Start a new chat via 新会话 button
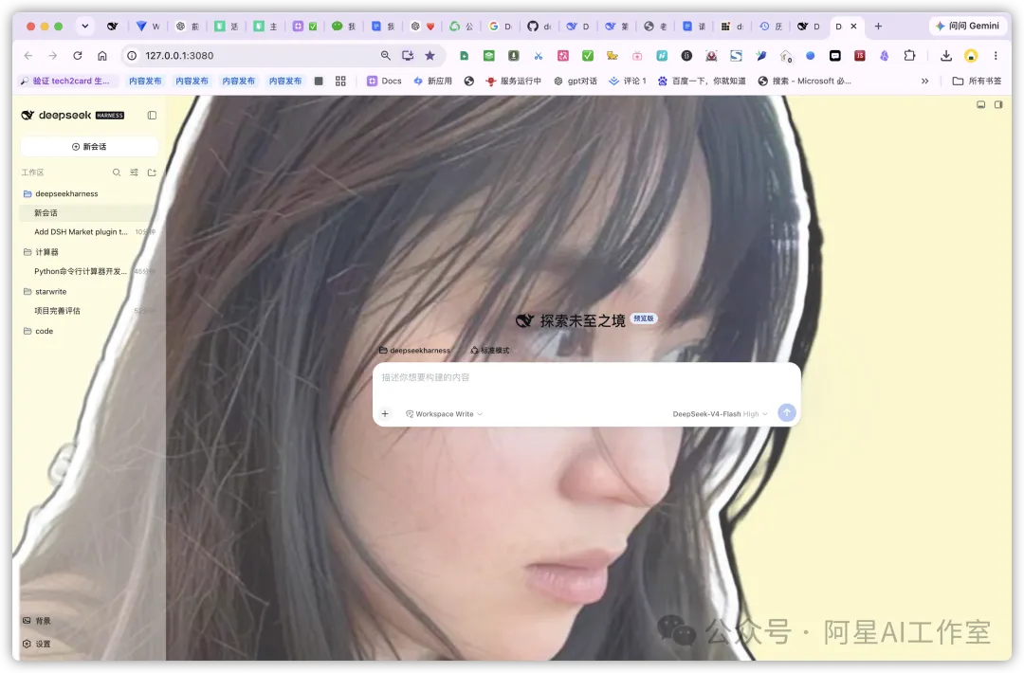Viewport: 1024px width, 673px height. click(89, 147)
